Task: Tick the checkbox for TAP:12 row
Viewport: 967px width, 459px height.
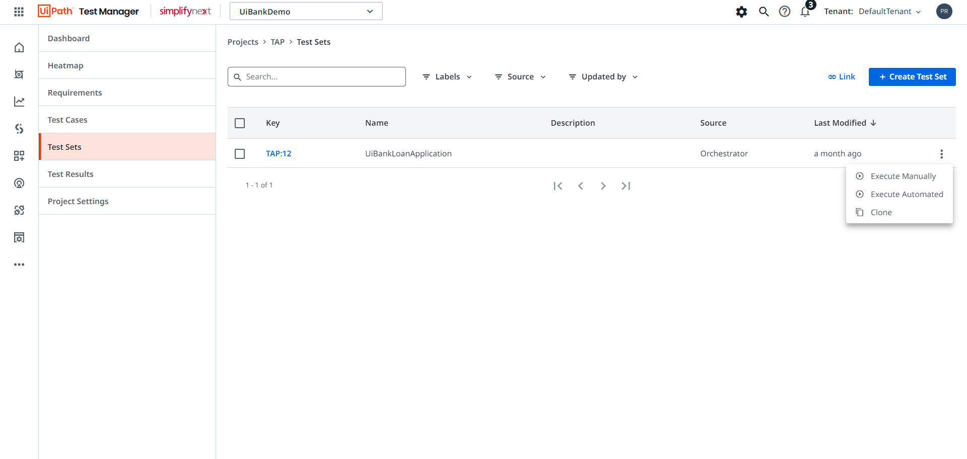Action: pos(240,154)
